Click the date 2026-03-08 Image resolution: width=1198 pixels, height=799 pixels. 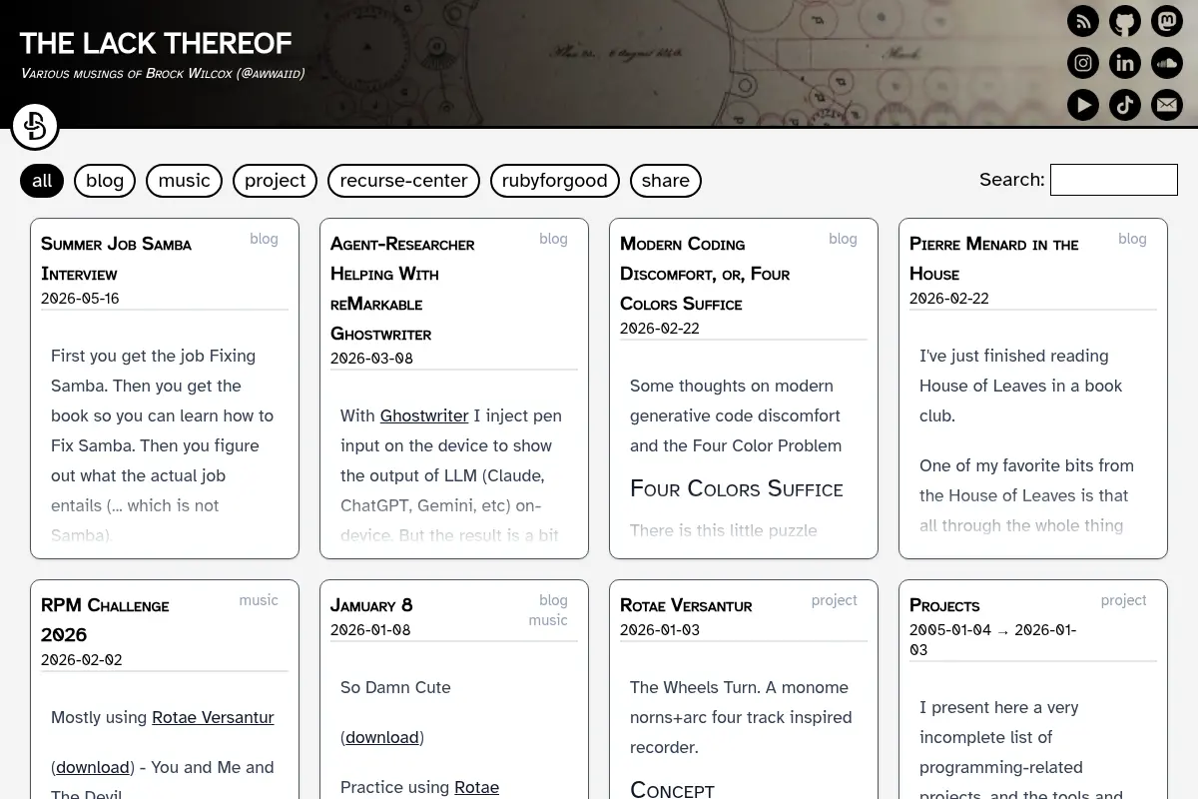tap(371, 359)
